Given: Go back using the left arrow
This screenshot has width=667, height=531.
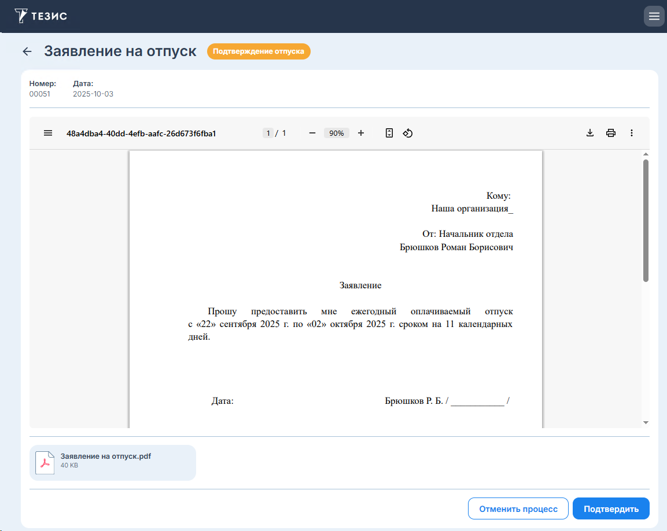Looking at the screenshot, I should (x=27, y=51).
